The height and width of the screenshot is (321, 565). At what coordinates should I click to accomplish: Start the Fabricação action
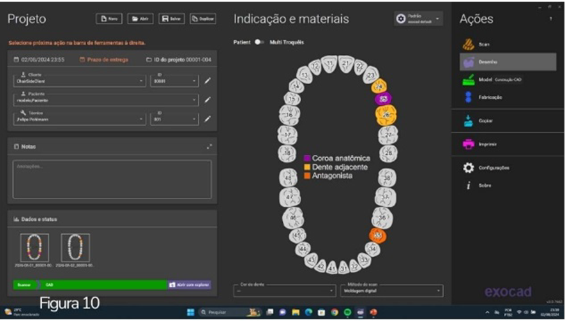469,97
